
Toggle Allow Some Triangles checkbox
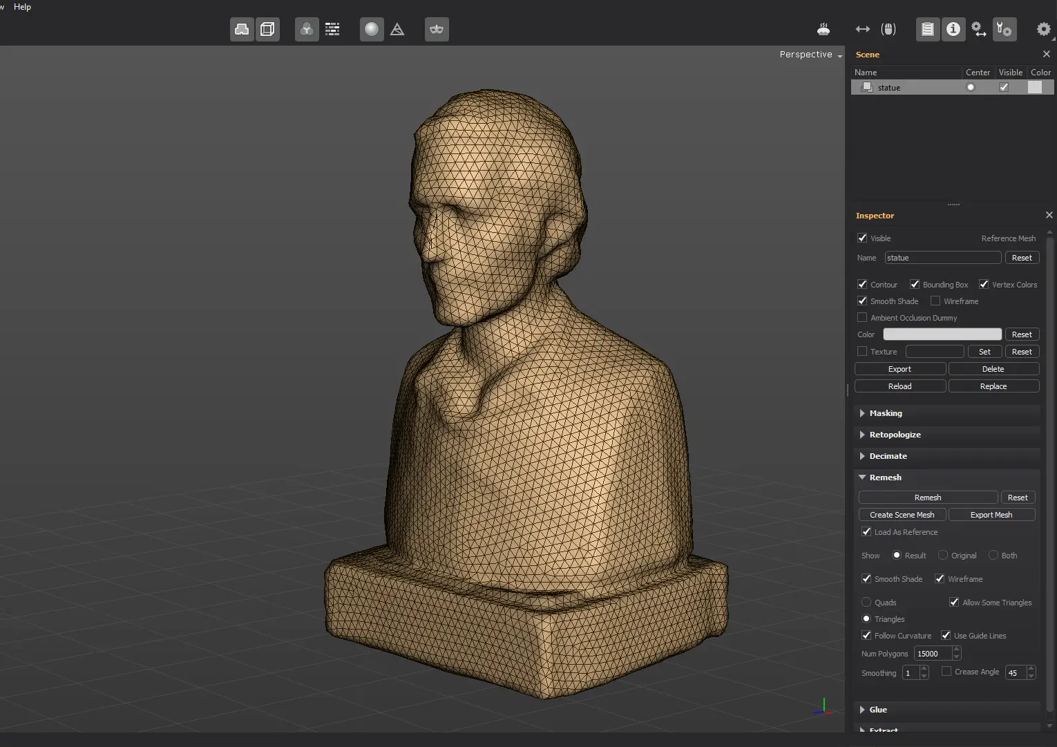(x=954, y=602)
